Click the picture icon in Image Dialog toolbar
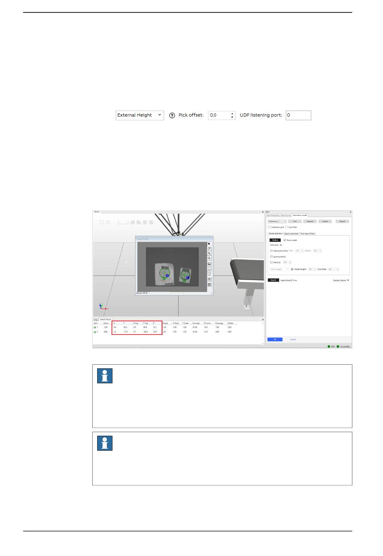Screen dimensions: 383x556 click(x=209, y=264)
